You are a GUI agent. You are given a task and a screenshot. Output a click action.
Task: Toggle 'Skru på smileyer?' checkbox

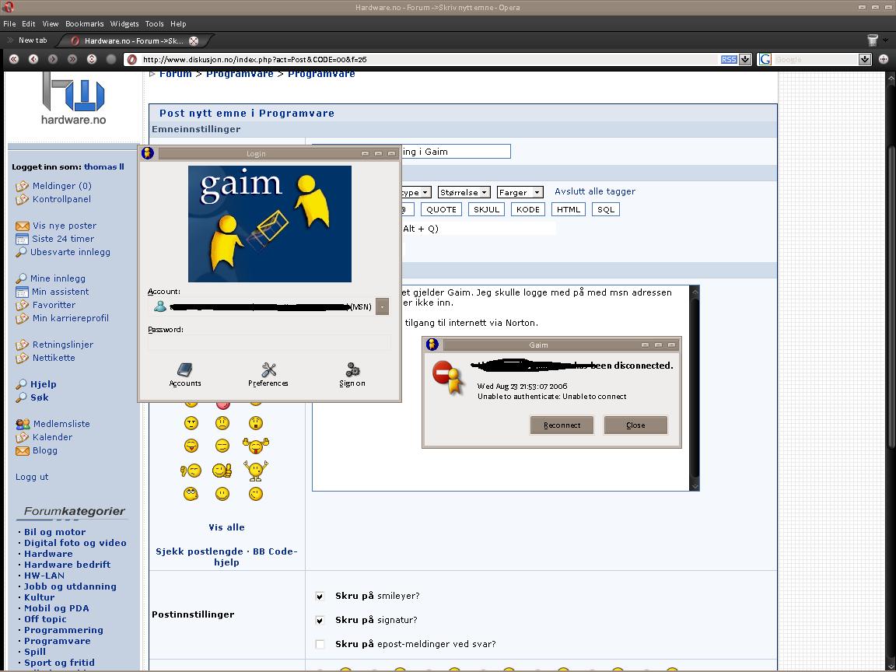click(320, 596)
